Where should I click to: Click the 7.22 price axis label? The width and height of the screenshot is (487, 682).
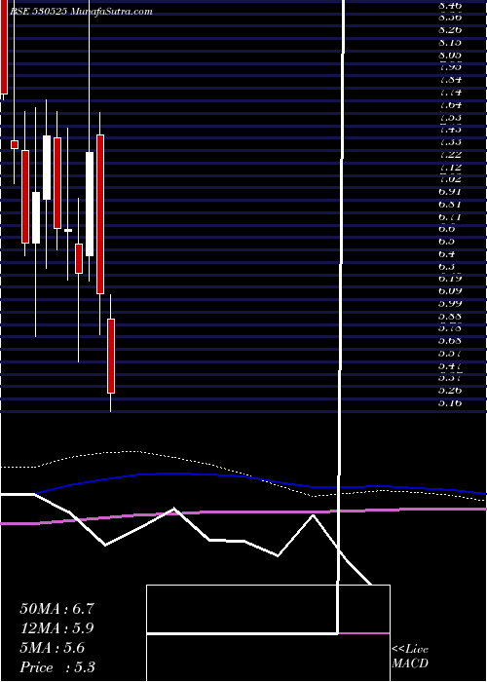tap(450, 154)
